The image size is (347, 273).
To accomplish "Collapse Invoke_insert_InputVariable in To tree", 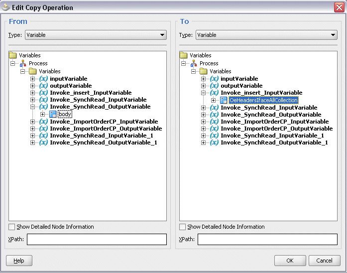I will click(204, 93).
